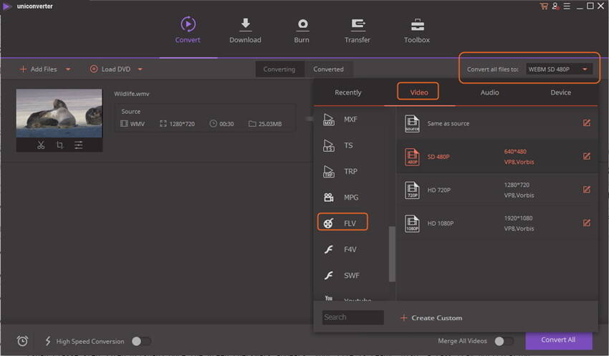Select the MXF format
This screenshot has height=356, width=609.
coord(351,119)
